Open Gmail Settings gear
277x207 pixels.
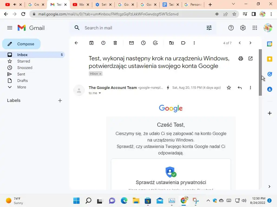243,28
